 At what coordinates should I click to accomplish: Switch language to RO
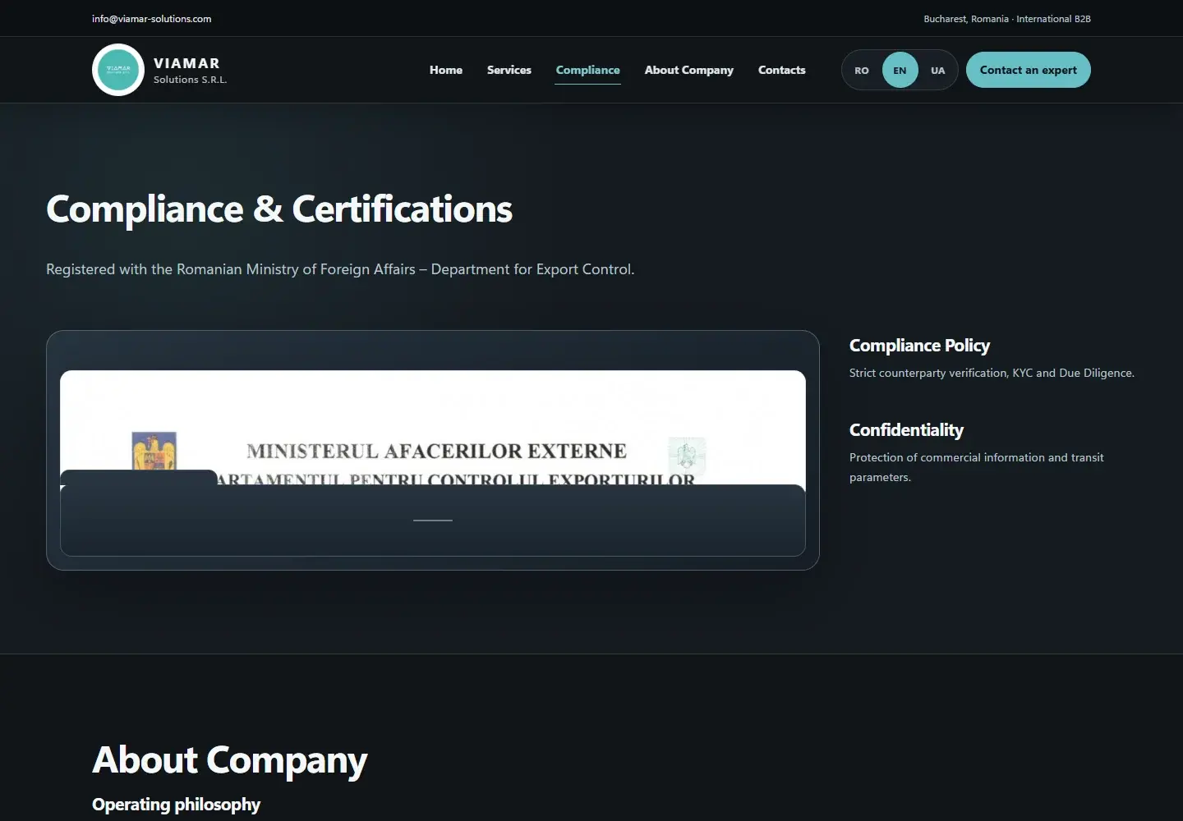[x=862, y=71]
